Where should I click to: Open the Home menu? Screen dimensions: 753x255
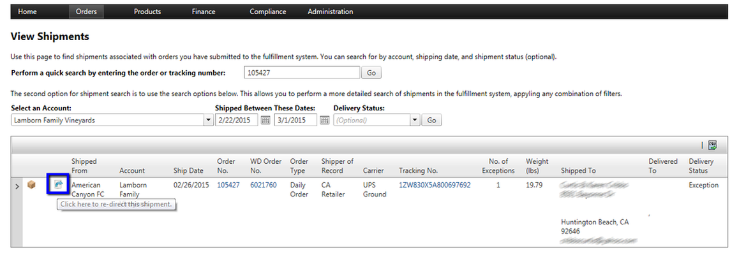(27, 11)
